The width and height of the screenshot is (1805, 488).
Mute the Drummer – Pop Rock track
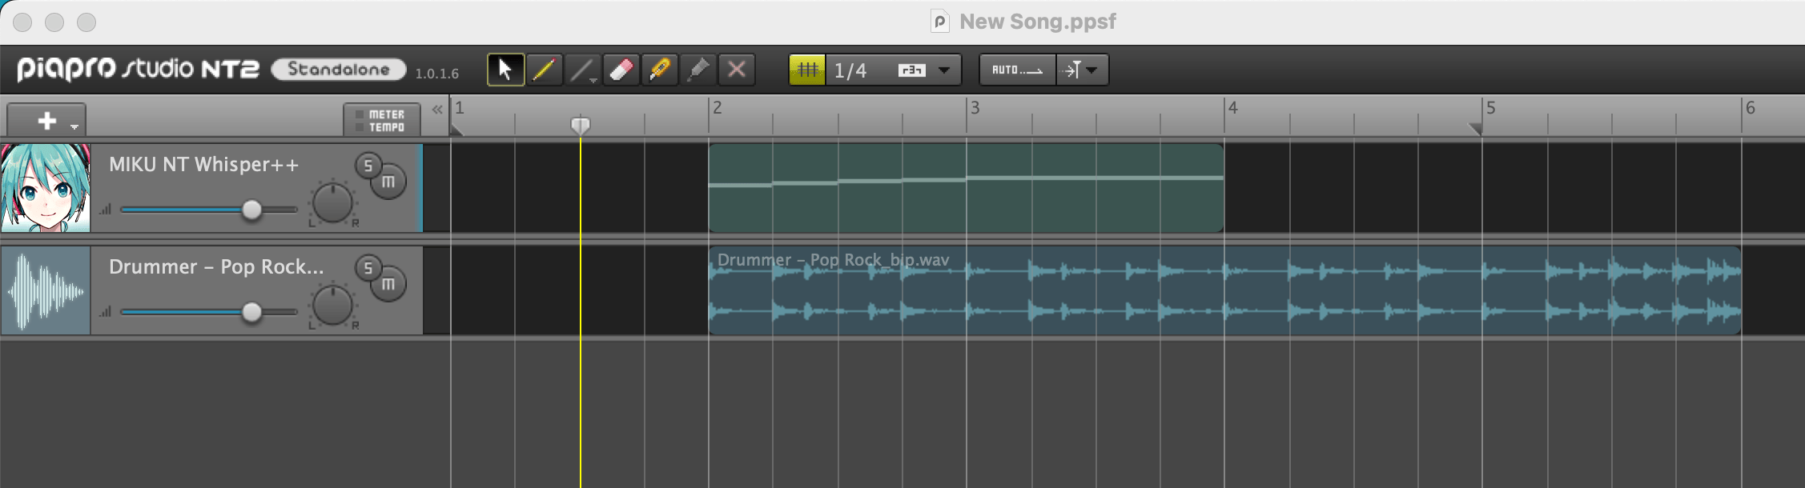[x=388, y=285]
